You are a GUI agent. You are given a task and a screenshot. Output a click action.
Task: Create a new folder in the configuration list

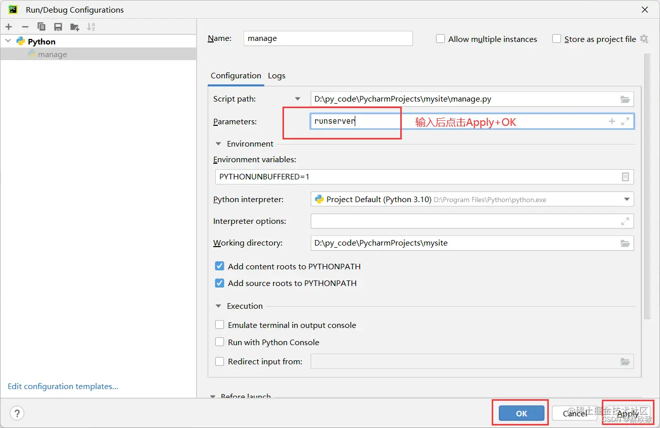tap(75, 27)
